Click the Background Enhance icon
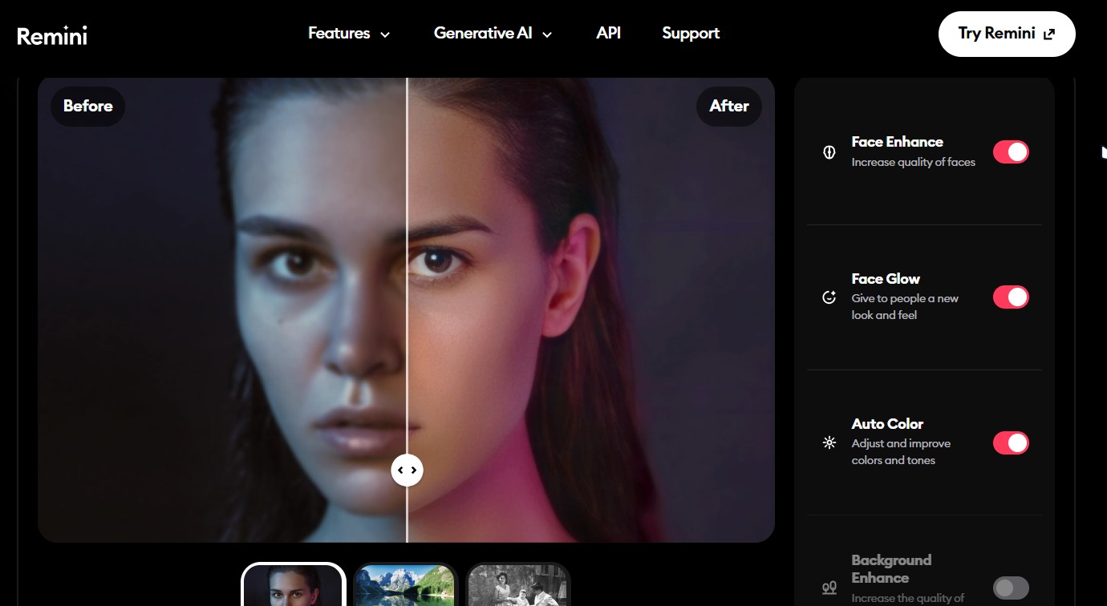 (829, 588)
